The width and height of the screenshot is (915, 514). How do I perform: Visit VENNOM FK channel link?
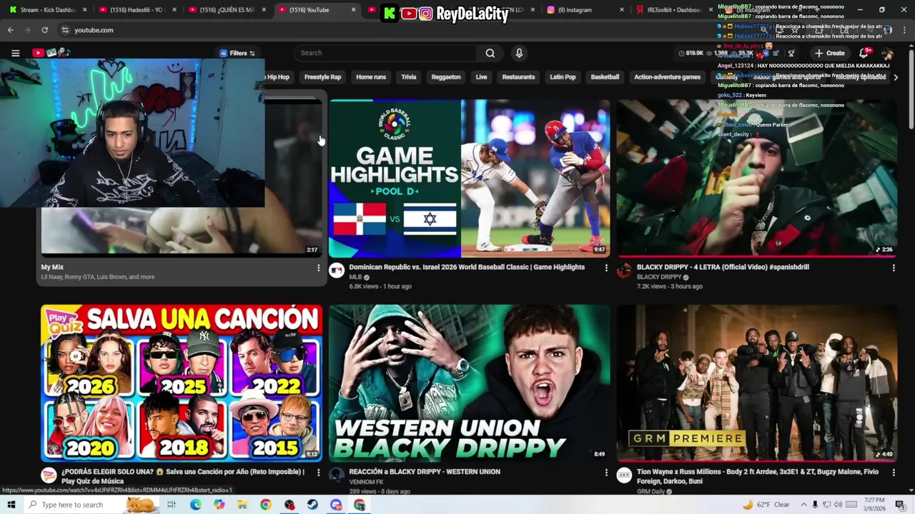[x=366, y=482]
